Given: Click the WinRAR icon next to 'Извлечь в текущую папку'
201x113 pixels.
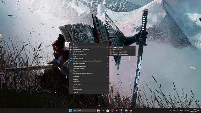Looking at the screenshot, I should [111, 54].
